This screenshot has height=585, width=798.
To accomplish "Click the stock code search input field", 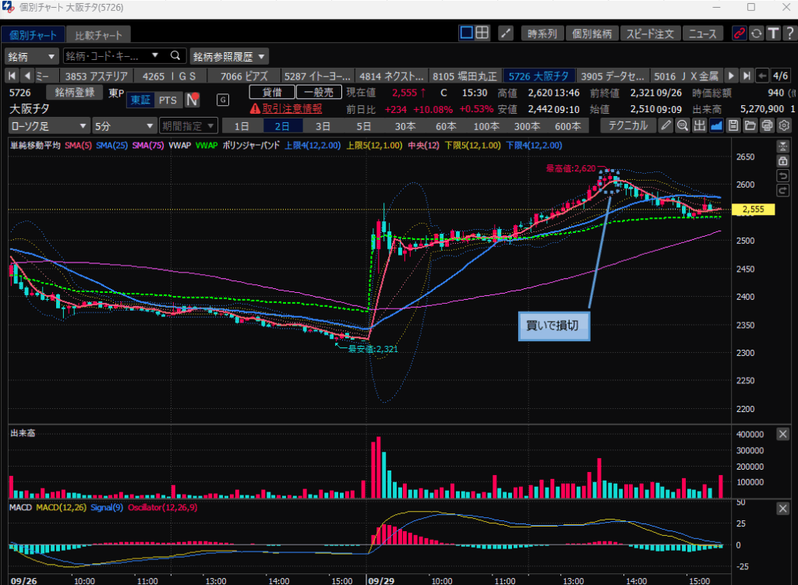I will tap(109, 56).
